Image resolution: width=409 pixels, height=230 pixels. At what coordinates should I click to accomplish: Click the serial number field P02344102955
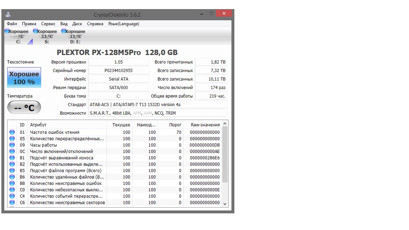[x=119, y=71]
